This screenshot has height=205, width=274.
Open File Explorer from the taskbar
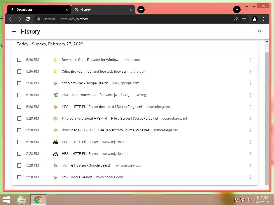pos(21,200)
